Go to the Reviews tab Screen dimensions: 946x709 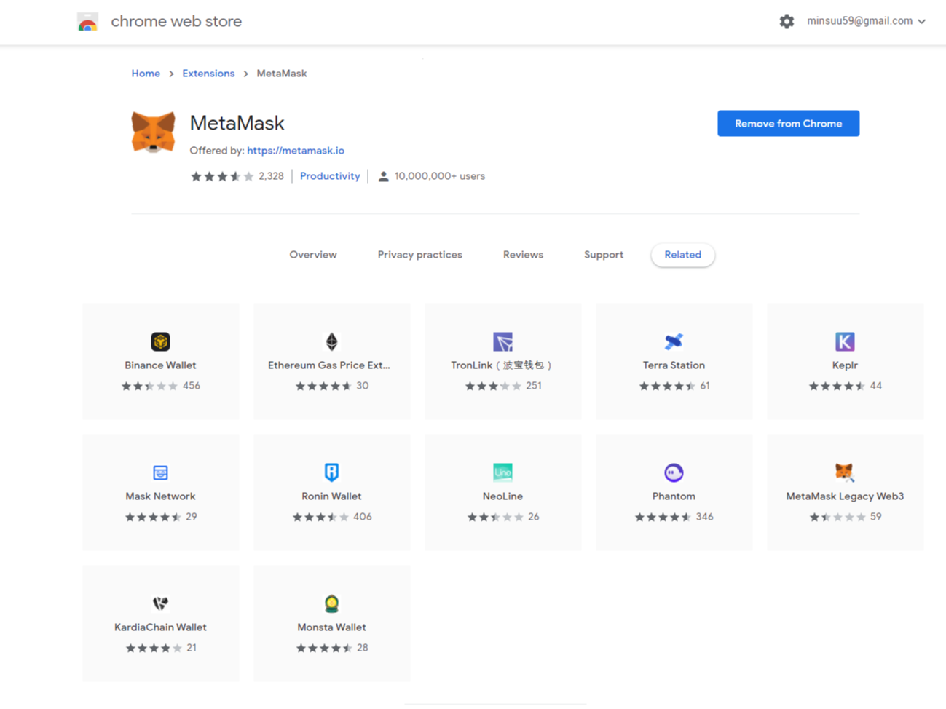[523, 255]
